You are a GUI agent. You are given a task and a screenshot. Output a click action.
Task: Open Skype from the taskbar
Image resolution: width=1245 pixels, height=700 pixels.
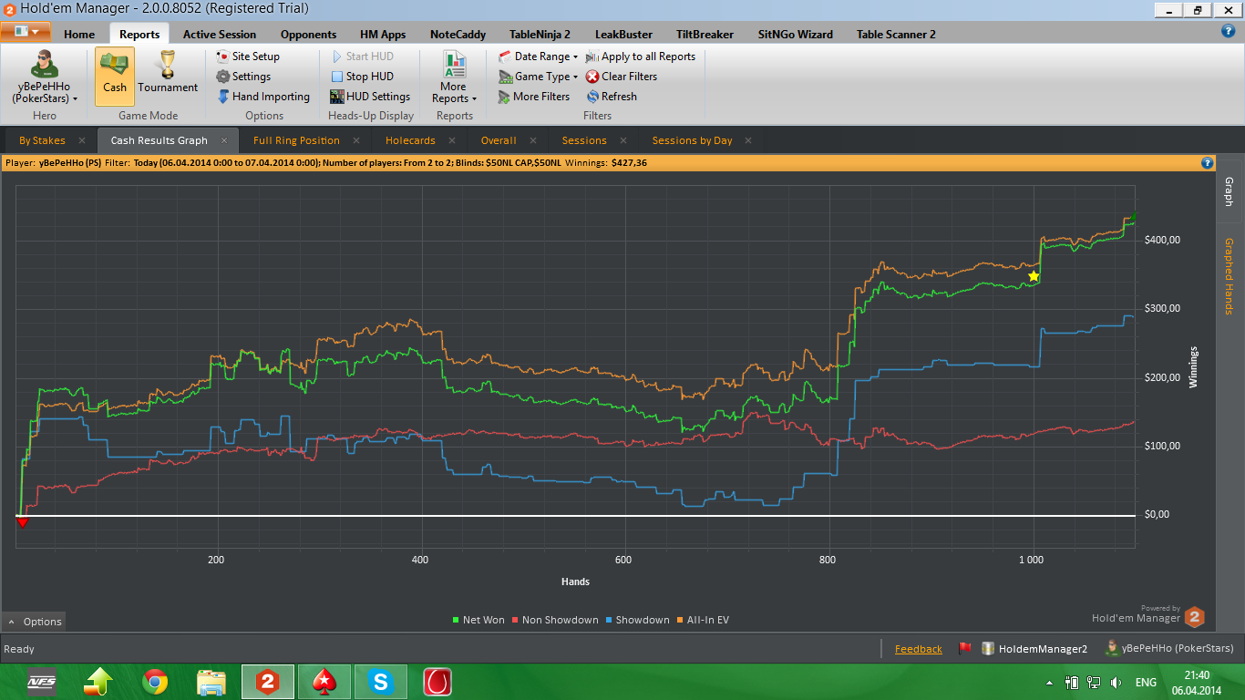click(x=381, y=682)
